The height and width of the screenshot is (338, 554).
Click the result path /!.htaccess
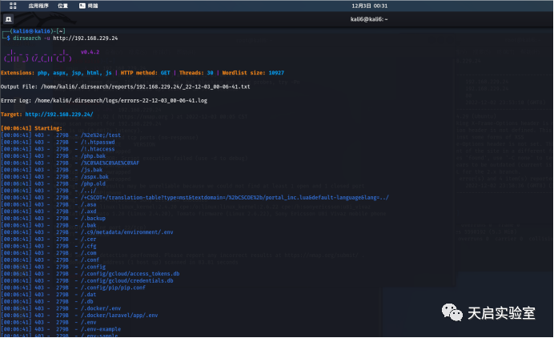coord(98,149)
